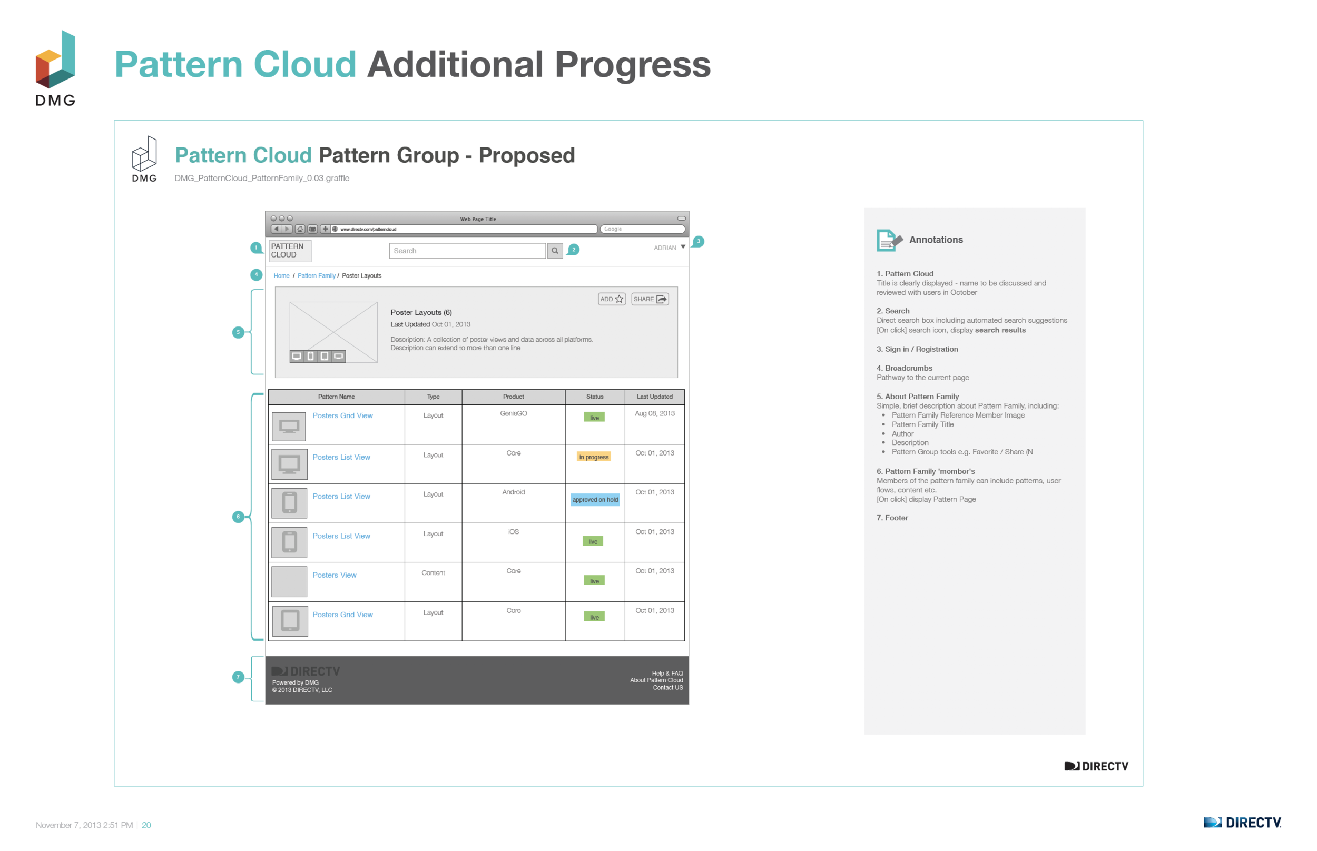This screenshot has height=851, width=1317.
Task: Open Posters List View link in in-progress row
Action: click(341, 457)
